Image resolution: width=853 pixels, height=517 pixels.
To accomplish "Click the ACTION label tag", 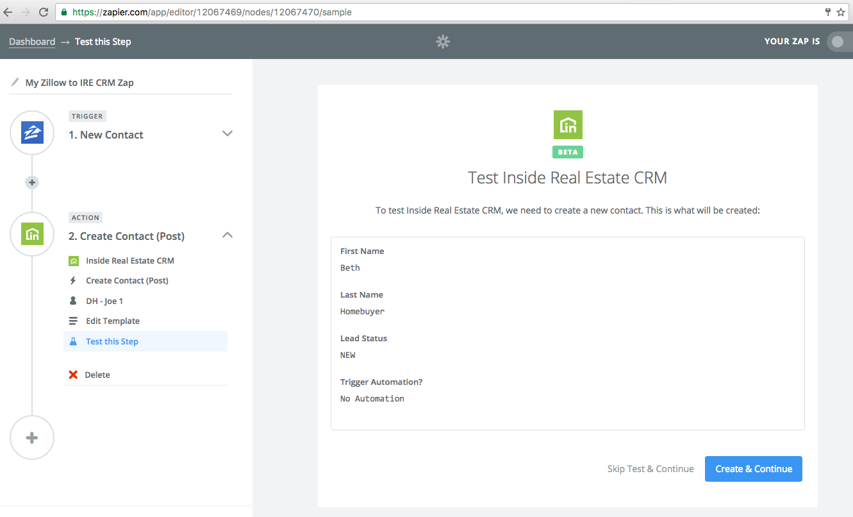I will 86,217.
